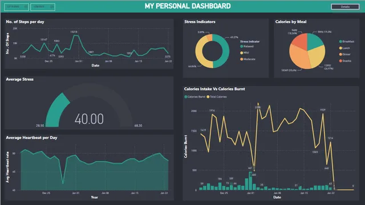Toggle Calories Burnt legend entry
Screen dimensions: 365x205
click(x=195, y=97)
